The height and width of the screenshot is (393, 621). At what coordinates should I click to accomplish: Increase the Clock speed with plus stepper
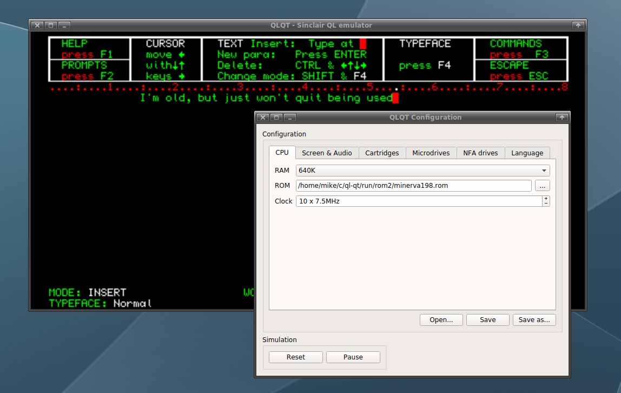point(546,199)
